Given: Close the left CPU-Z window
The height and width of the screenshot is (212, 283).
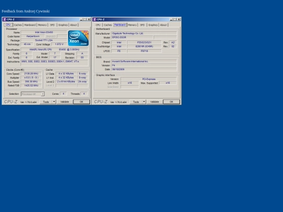Looking at the screenshot, I should [x=89, y=19].
